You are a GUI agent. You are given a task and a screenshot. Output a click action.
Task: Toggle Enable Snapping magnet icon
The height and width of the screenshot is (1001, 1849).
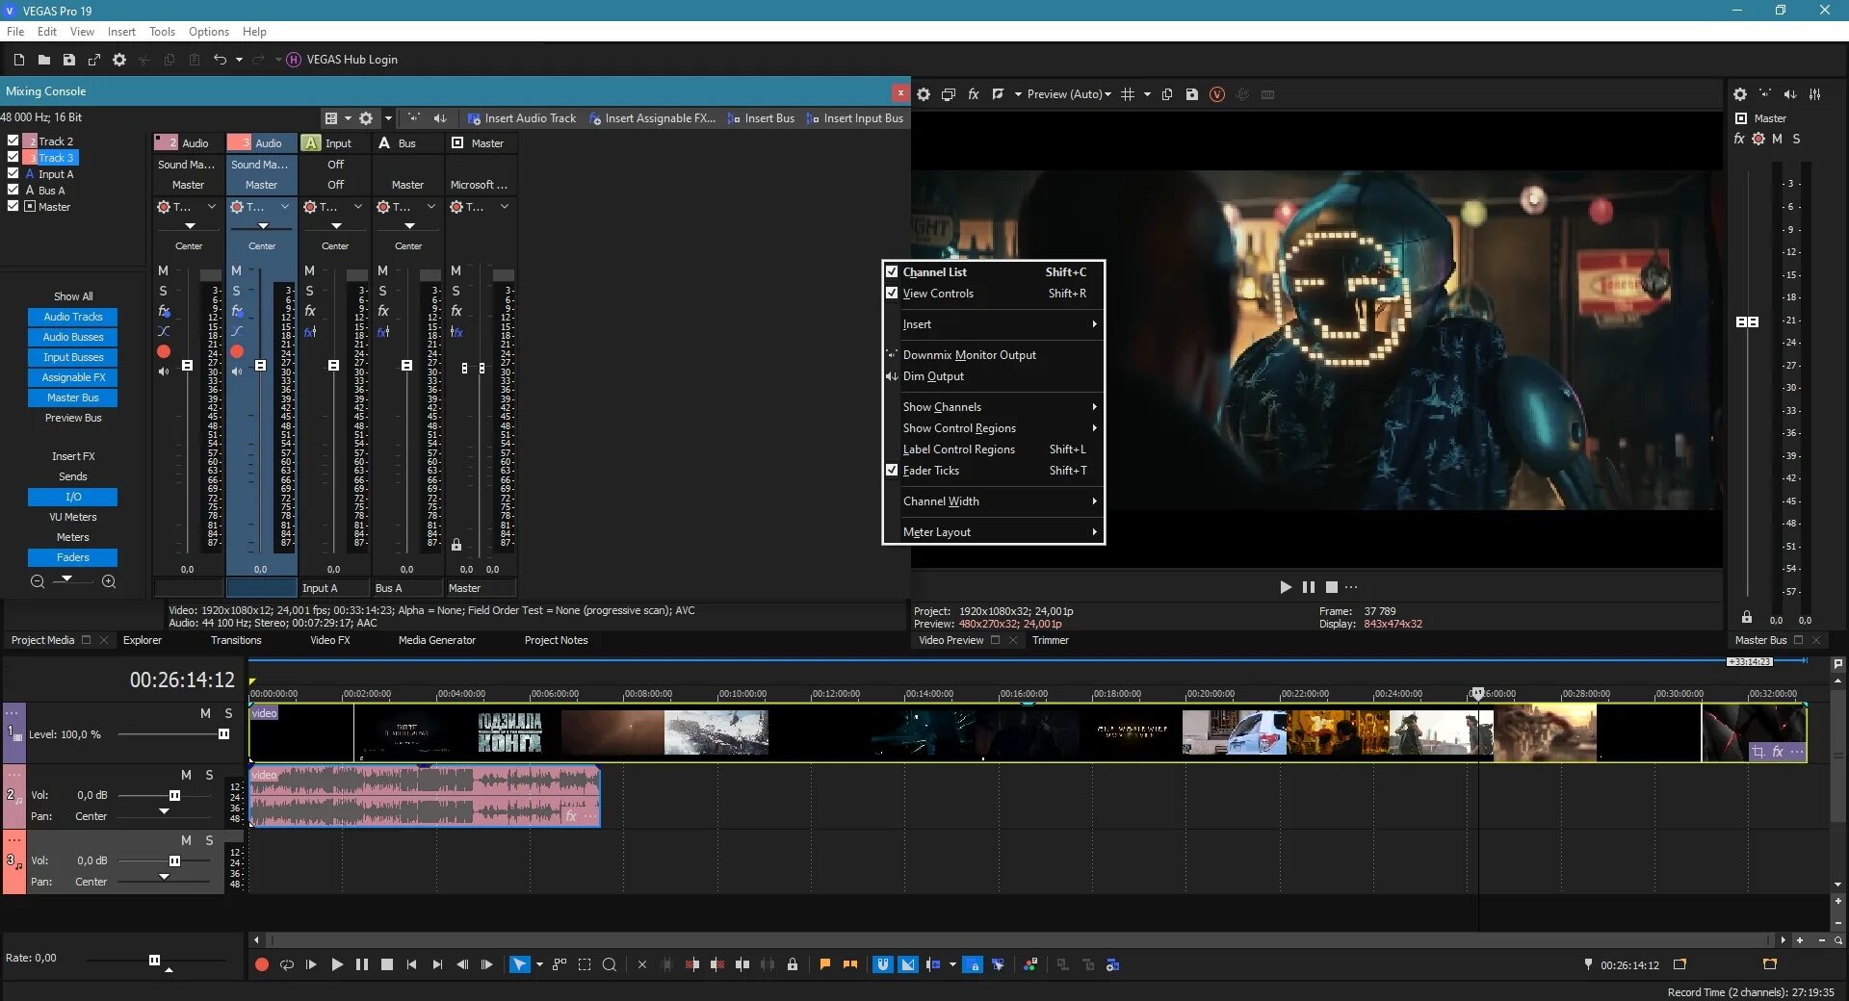(x=883, y=964)
